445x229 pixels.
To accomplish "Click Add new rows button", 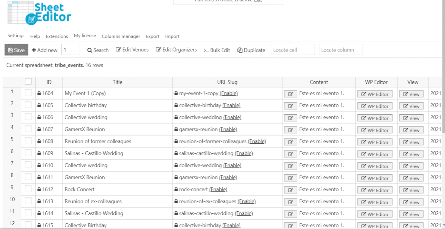I will 45,50.
